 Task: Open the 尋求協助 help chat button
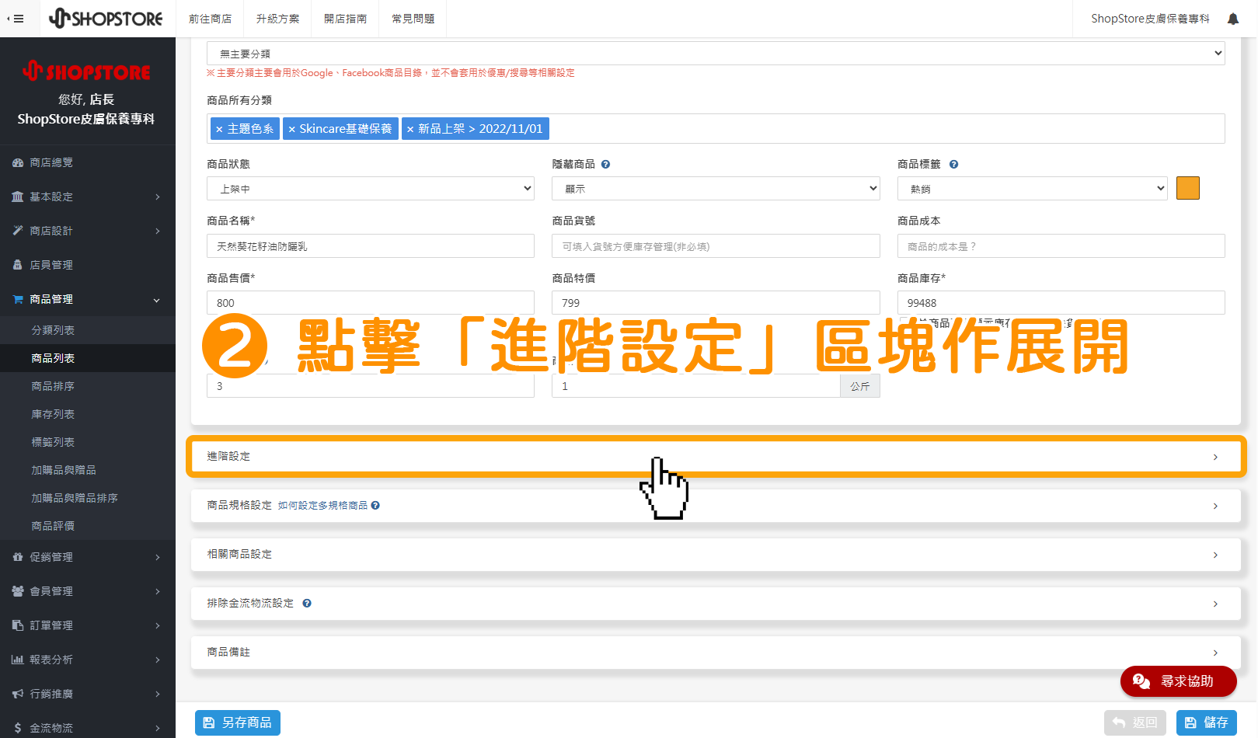1178,681
